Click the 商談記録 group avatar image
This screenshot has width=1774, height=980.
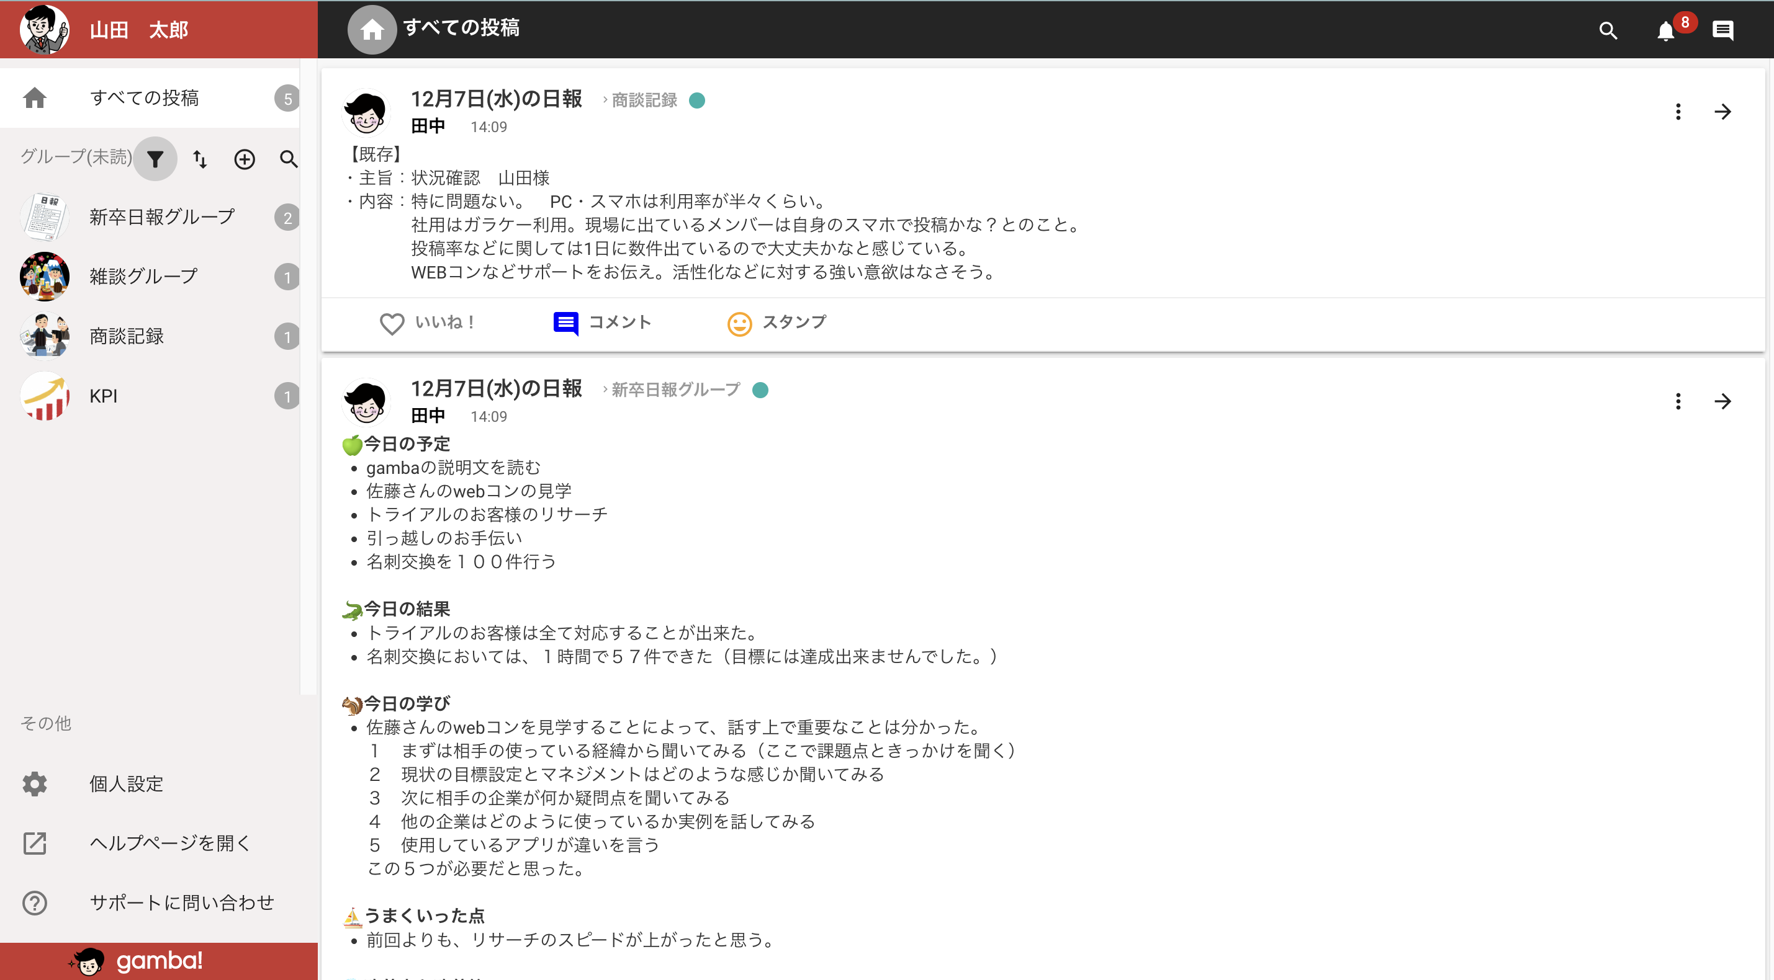click(x=45, y=337)
